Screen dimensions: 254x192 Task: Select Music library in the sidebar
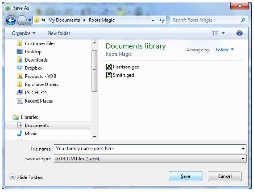[x=31, y=134]
